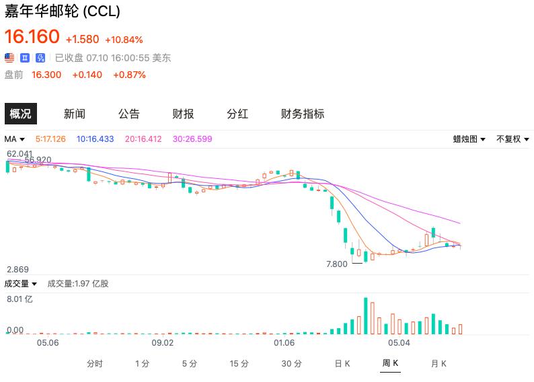Open the MA indicator dropdown

pos(15,139)
